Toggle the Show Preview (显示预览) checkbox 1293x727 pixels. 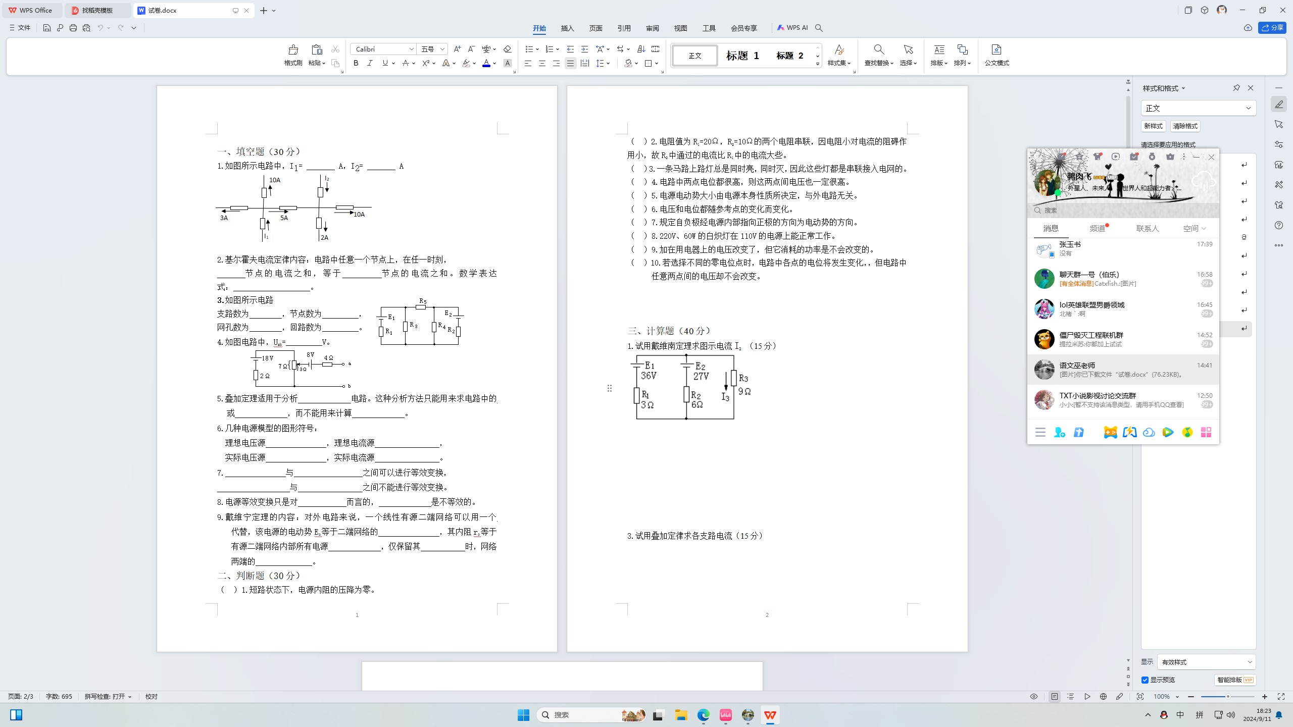pyautogui.click(x=1145, y=680)
